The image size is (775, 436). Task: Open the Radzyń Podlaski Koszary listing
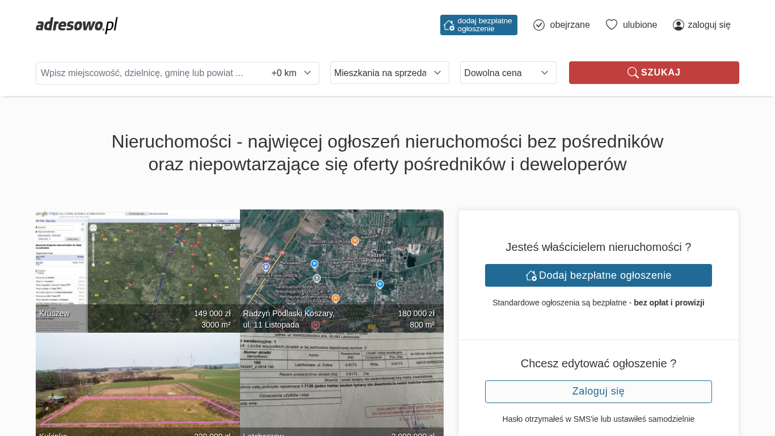pos(342,267)
